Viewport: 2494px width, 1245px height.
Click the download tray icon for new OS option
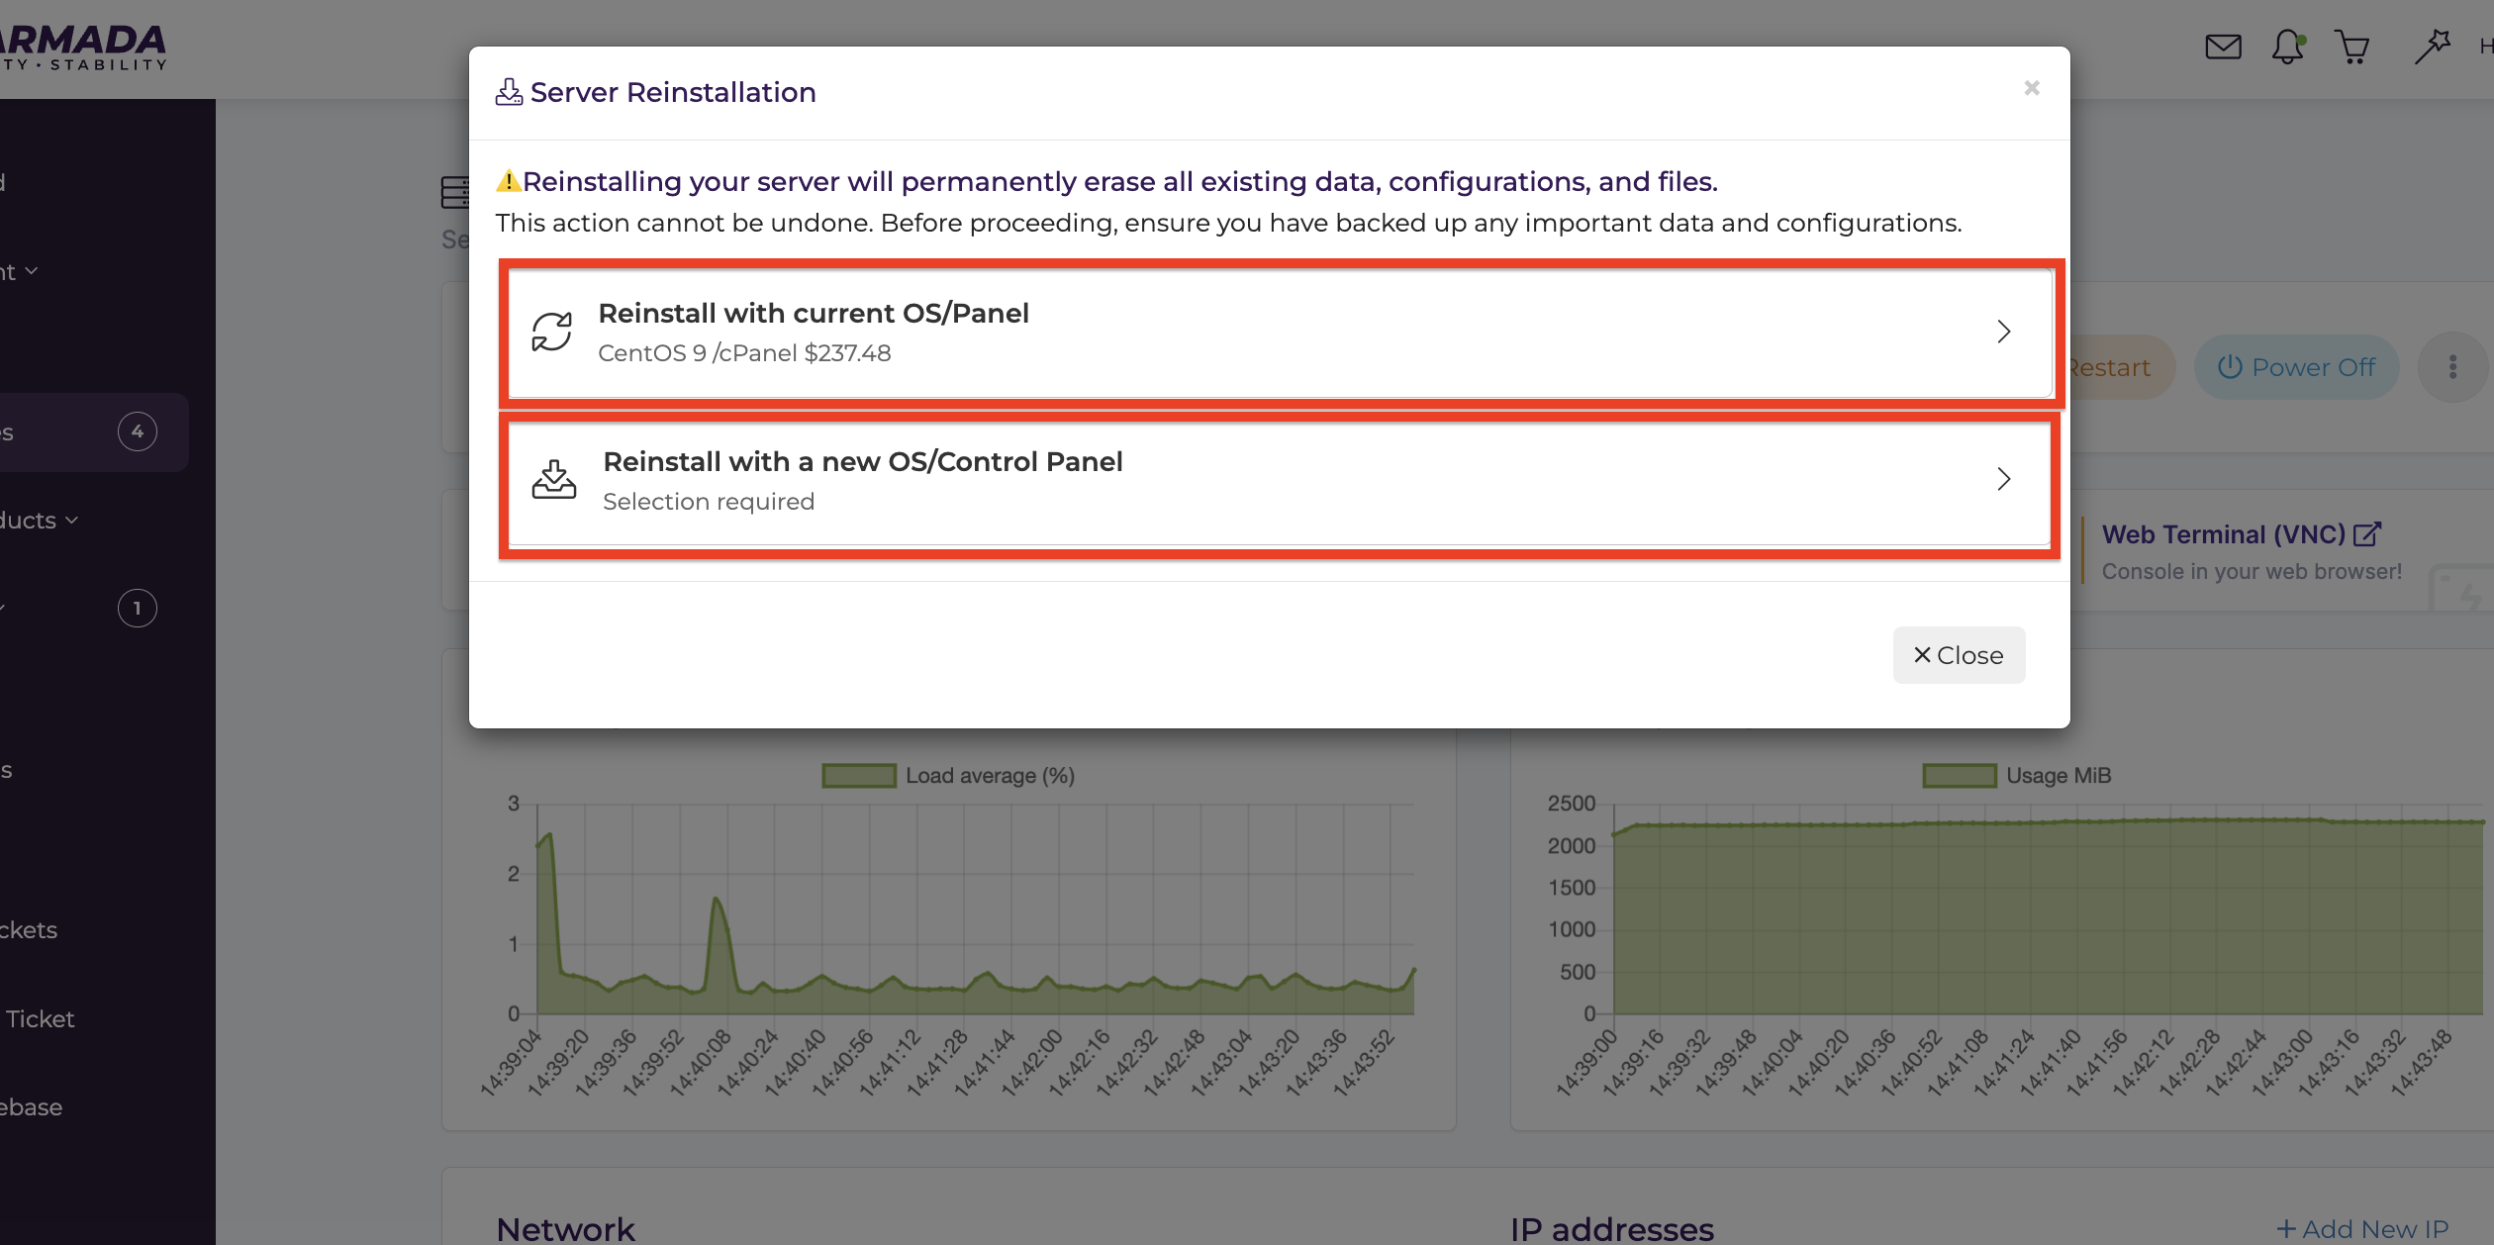coord(554,479)
